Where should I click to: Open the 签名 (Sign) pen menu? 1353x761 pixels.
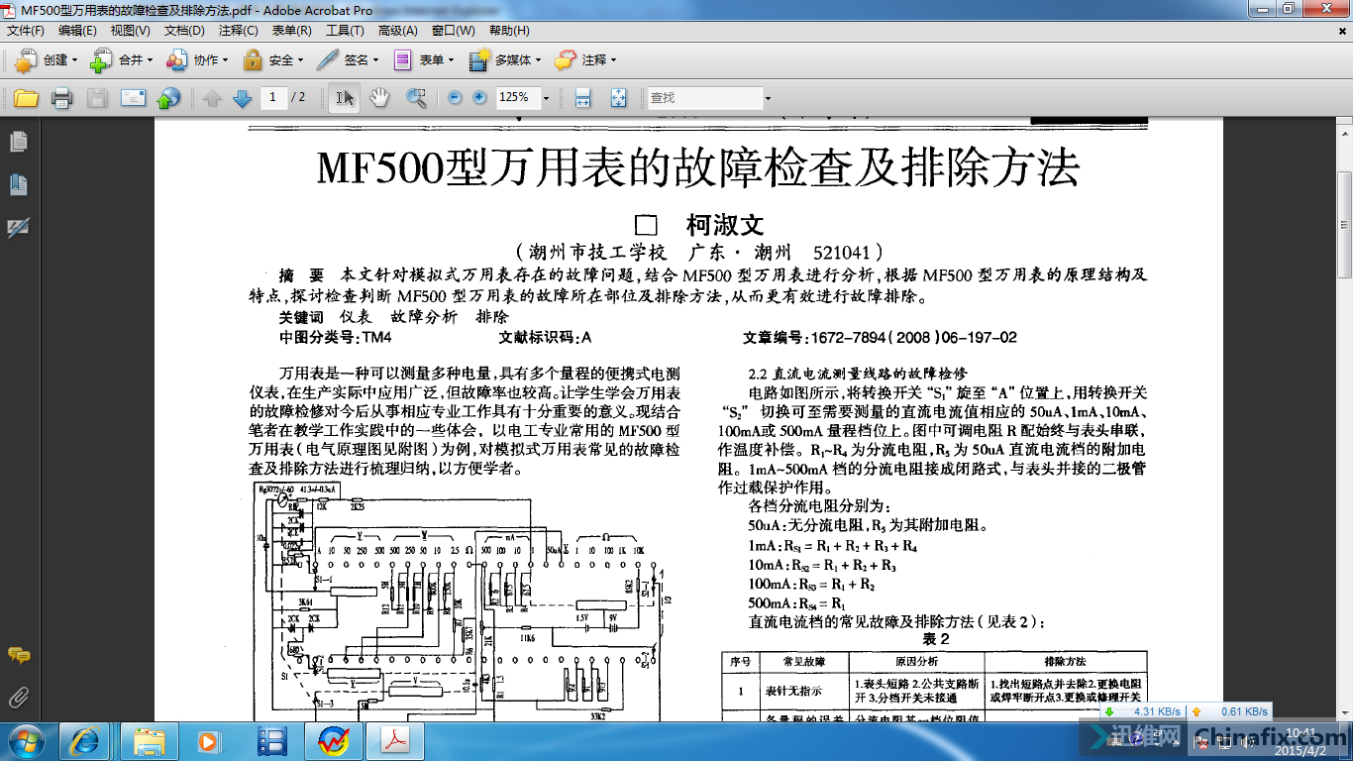click(x=348, y=60)
